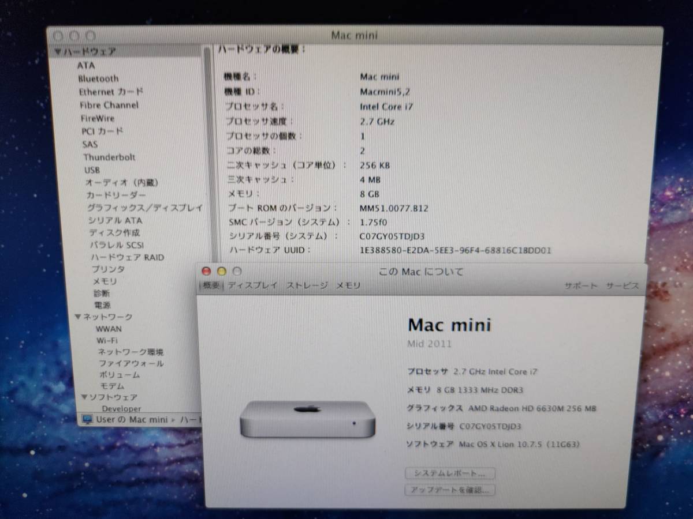
Task: Select ハードウェア RAID entry
Action: pyautogui.click(x=128, y=257)
